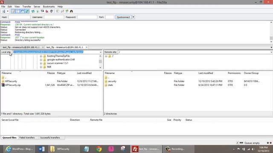Image resolution: width=273 pixels, height=153 pixels.
Task: Reconnect to the last used server
Action: pyautogui.click(x=51, y=11)
